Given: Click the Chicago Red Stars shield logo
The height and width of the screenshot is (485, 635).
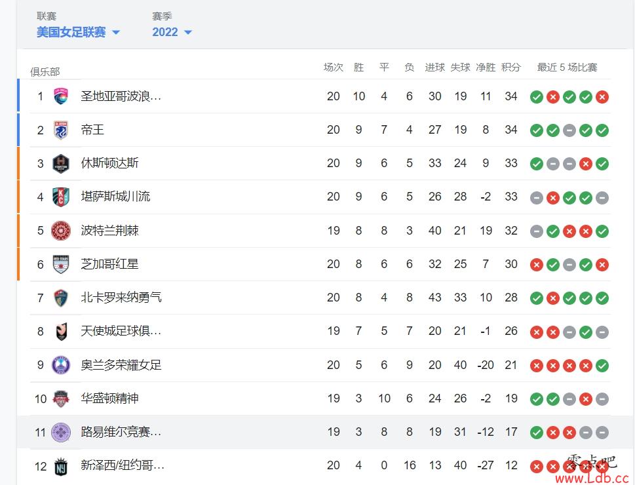Looking at the screenshot, I should tap(61, 264).
